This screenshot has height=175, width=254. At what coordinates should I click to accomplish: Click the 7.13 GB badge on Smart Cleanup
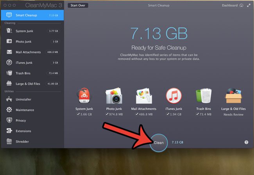pyautogui.click(x=54, y=15)
